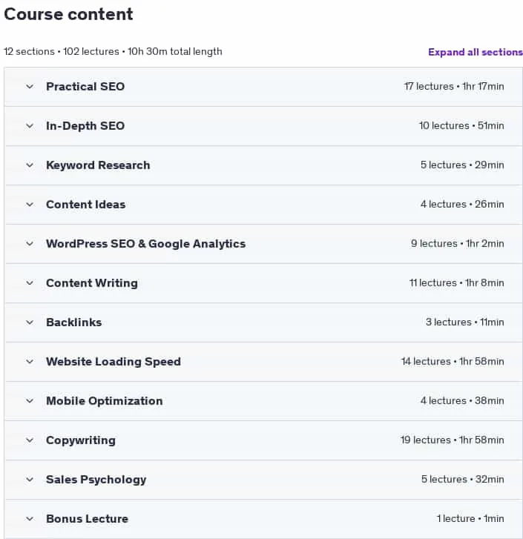The image size is (523, 539).
Task: Expand the Website Loading Speed chevron
Action: click(30, 362)
